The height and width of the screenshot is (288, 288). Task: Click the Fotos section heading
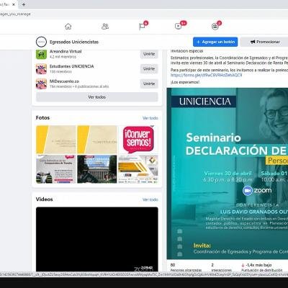(42, 118)
